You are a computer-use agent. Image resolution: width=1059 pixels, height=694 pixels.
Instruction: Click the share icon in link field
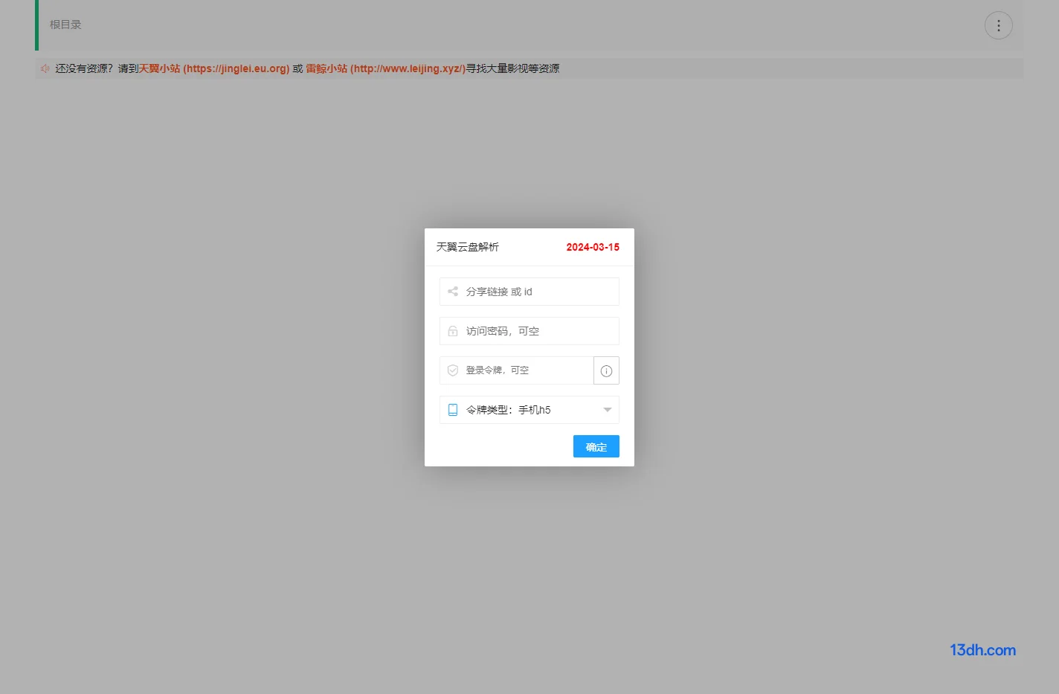pyautogui.click(x=453, y=292)
